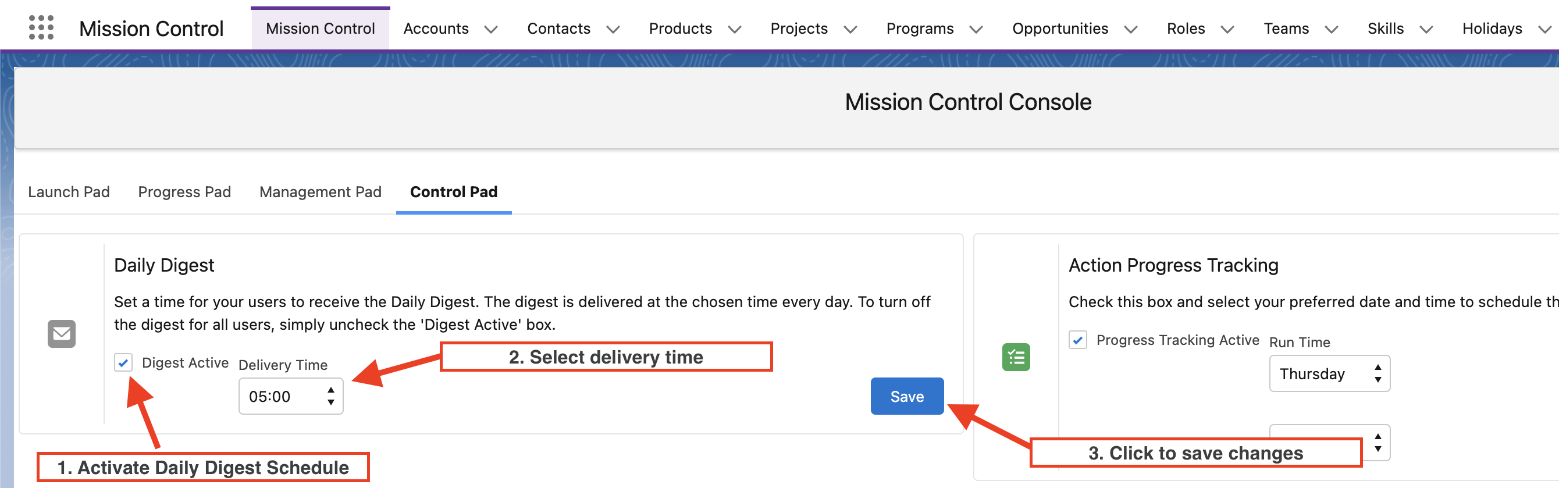The image size is (1559, 488).
Task: Click the green Action Progress Tracking checklist icon
Action: point(1016,357)
